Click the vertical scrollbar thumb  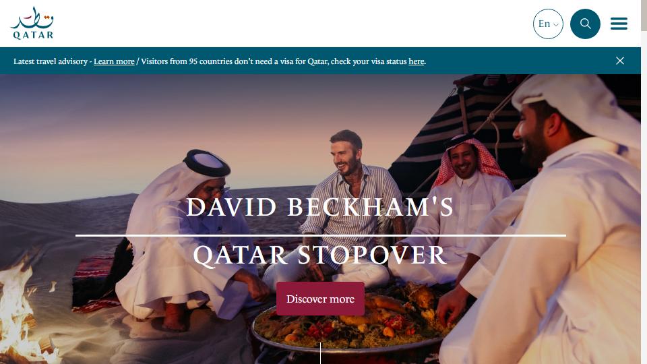click(x=644, y=16)
